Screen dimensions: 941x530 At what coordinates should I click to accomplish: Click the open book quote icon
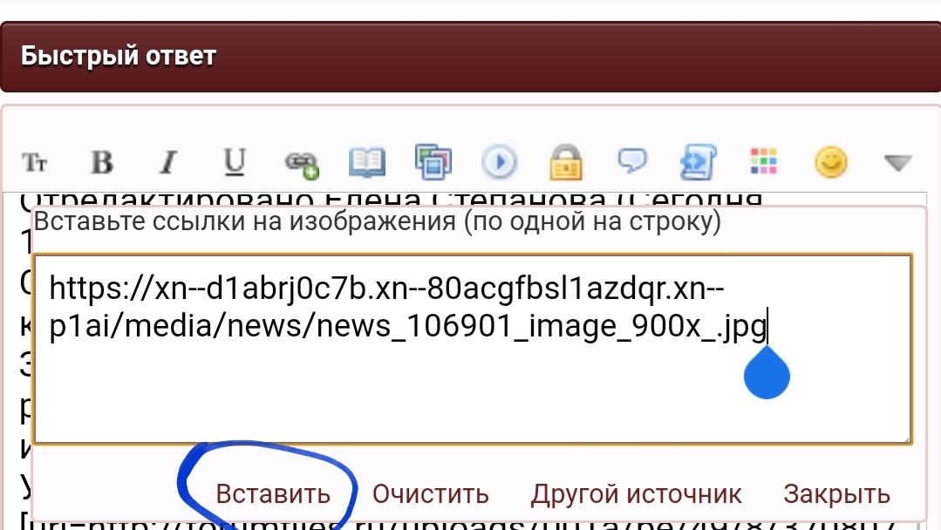click(x=366, y=162)
